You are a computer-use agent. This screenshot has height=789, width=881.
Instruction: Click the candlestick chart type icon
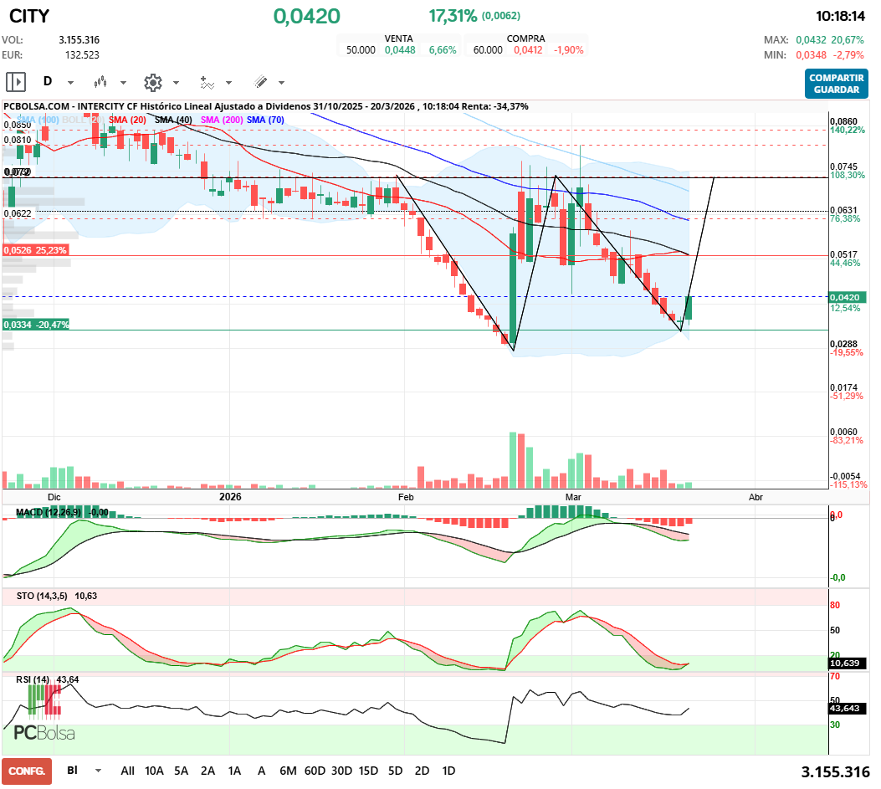tap(101, 82)
